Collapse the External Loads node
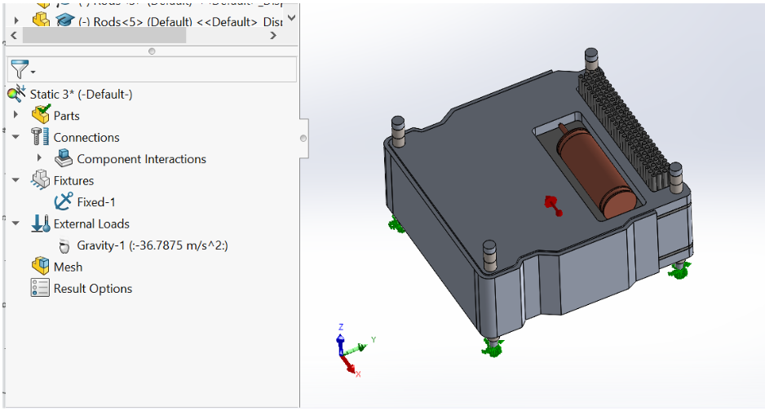The image size is (765, 411). tap(16, 223)
